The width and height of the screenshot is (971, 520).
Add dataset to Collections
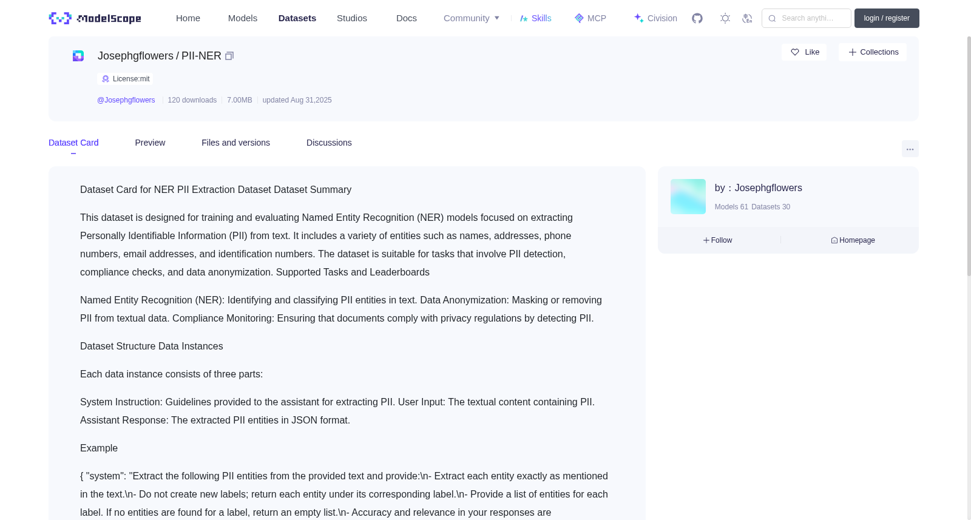click(x=873, y=52)
